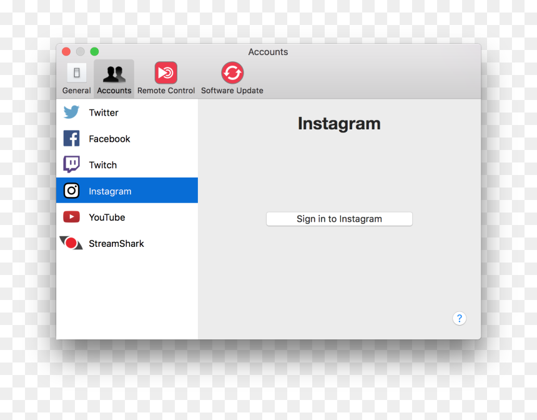This screenshot has width=537, height=420.
Task: Select the Twitter account row text
Action: pyautogui.click(x=104, y=112)
